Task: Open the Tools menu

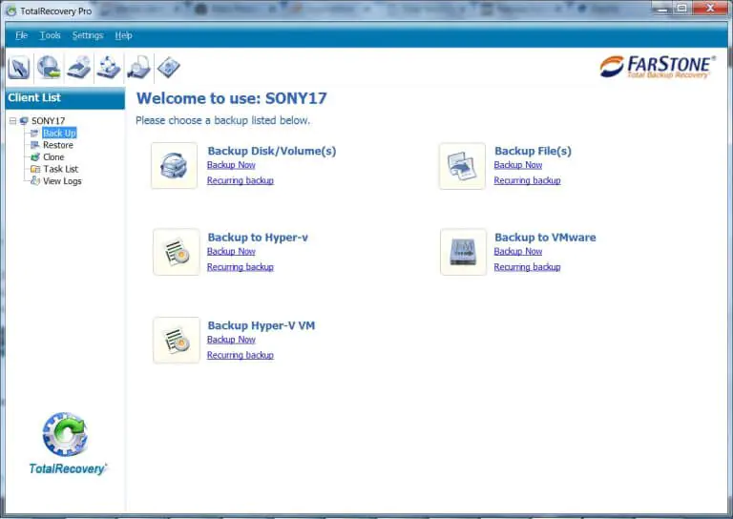Action: 50,35
